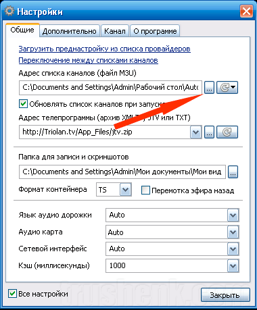Browse for channel list M3U file
This screenshot has width=257, height=310.
coord(209,87)
